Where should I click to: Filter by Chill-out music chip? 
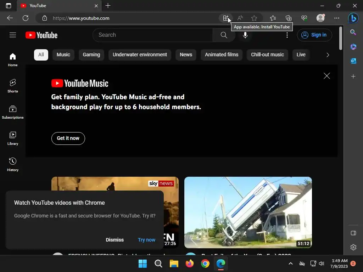coord(267,55)
